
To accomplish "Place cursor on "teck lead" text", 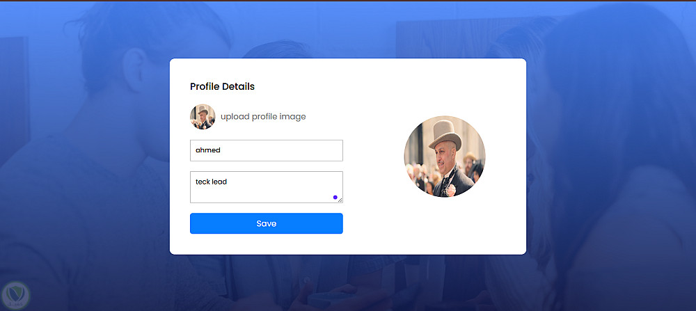I will point(212,182).
